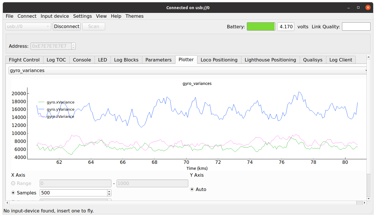
Task: Open the Input device menu
Action: (55, 16)
